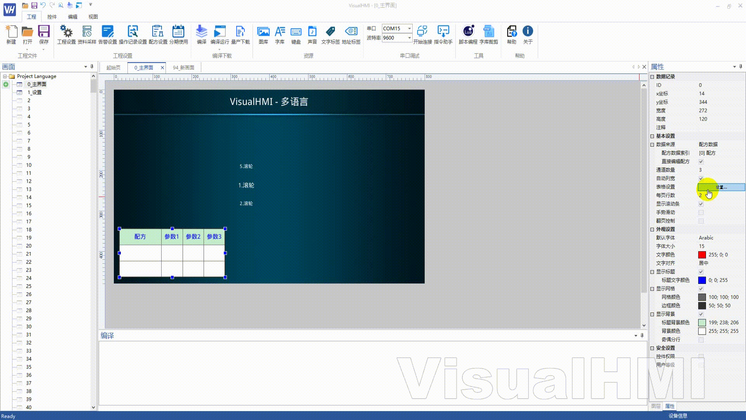
Task: Click 开始连接 start serial connection
Action: (422, 35)
